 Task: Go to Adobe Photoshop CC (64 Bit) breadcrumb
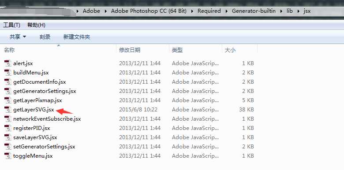pos(149,11)
